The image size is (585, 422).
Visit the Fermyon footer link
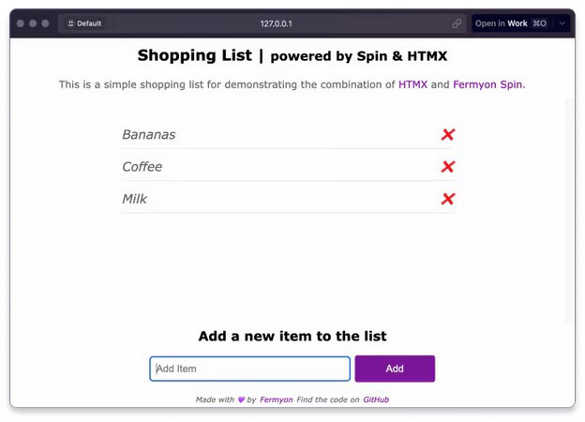coord(276,399)
